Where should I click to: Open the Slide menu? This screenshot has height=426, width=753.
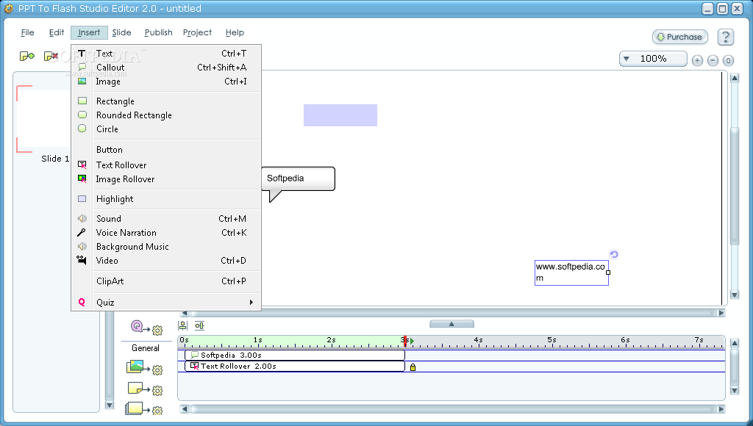click(121, 32)
